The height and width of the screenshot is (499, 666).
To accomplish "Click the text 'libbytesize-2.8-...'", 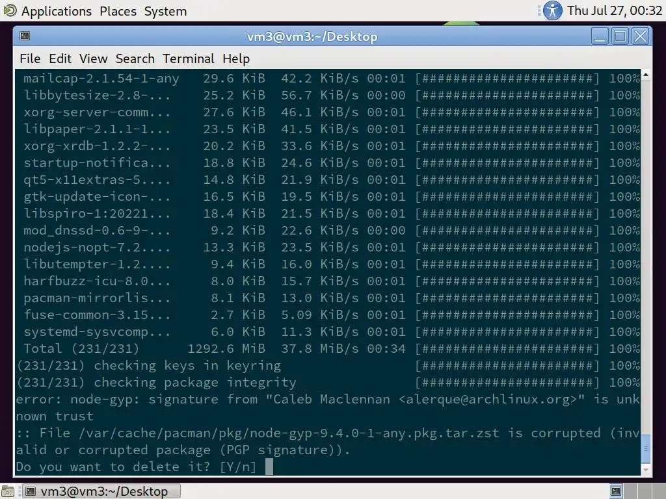I will pyautogui.click(x=97, y=96).
